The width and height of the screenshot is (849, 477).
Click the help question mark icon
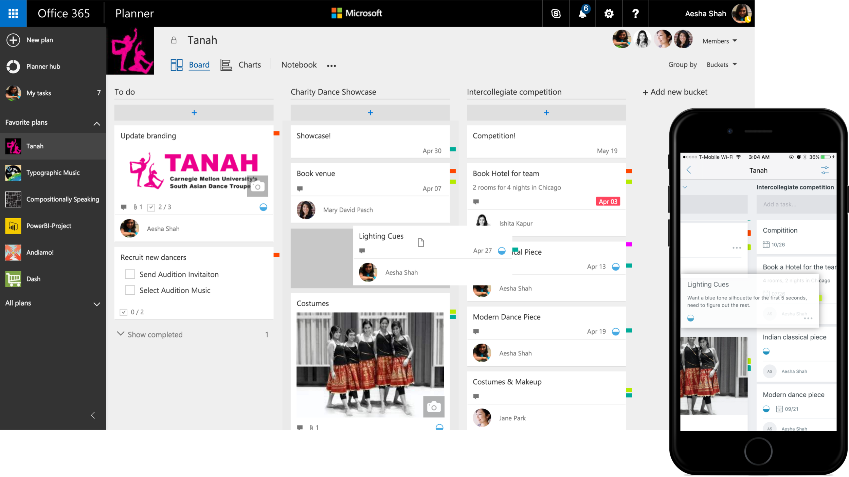pyautogui.click(x=635, y=14)
